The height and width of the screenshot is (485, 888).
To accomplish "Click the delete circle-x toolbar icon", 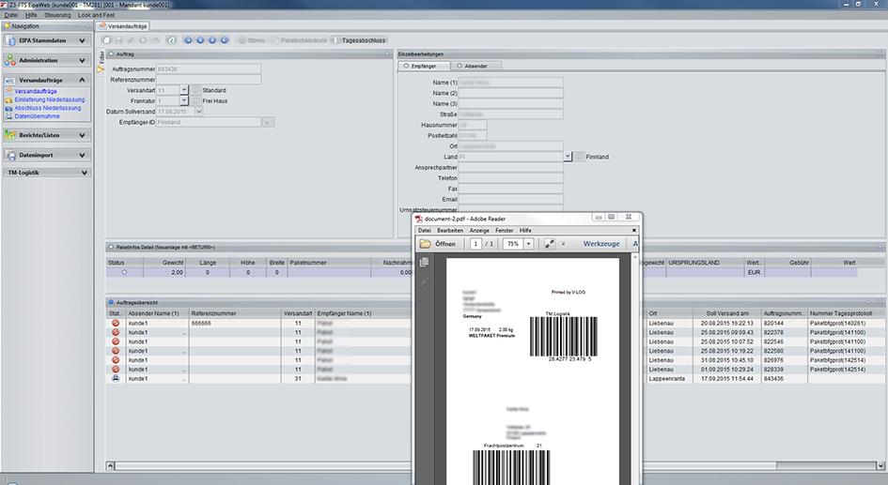I will point(143,40).
